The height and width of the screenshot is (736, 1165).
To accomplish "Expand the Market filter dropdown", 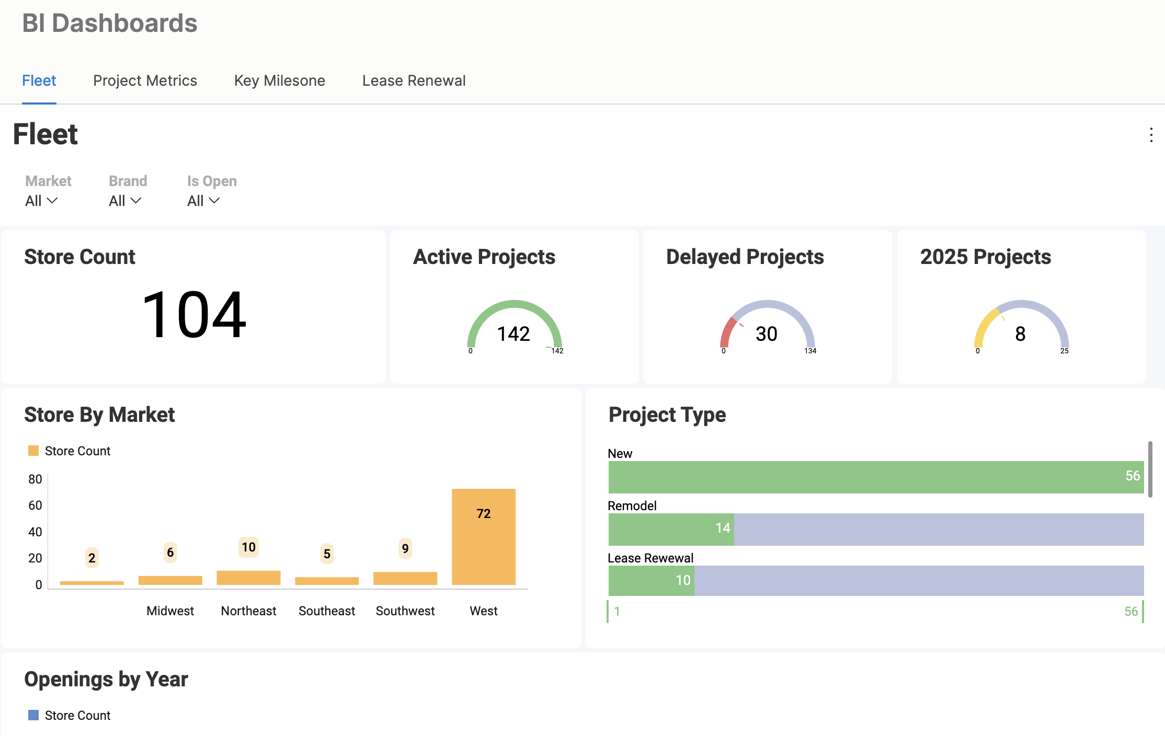I will coord(41,201).
